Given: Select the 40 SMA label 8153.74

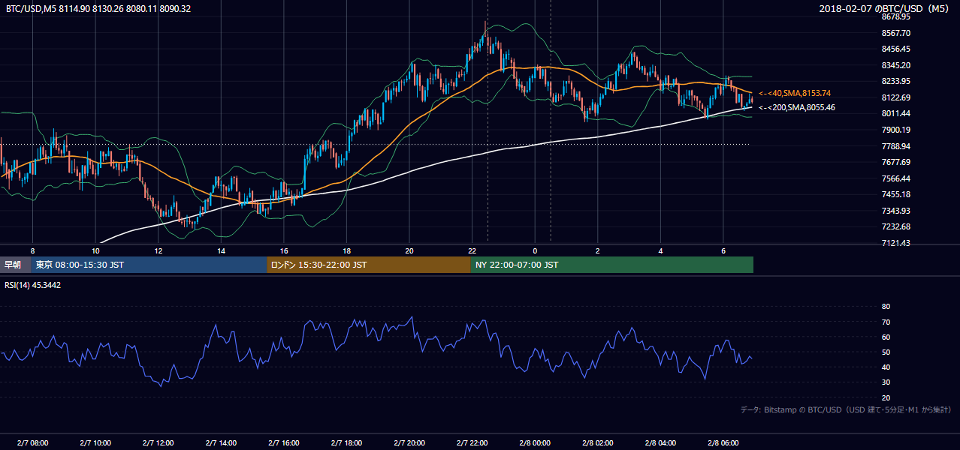Looking at the screenshot, I should click(794, 93).
